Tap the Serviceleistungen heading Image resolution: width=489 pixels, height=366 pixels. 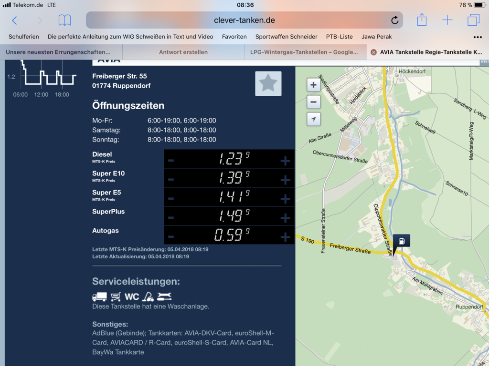click(x=136, y=281)
